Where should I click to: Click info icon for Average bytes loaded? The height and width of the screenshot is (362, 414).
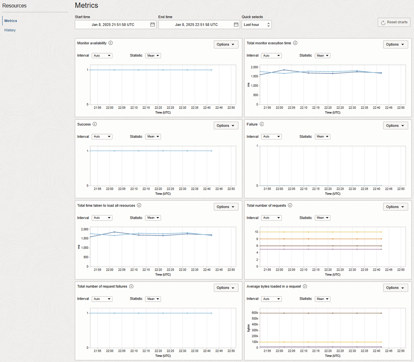coord(305,287)
